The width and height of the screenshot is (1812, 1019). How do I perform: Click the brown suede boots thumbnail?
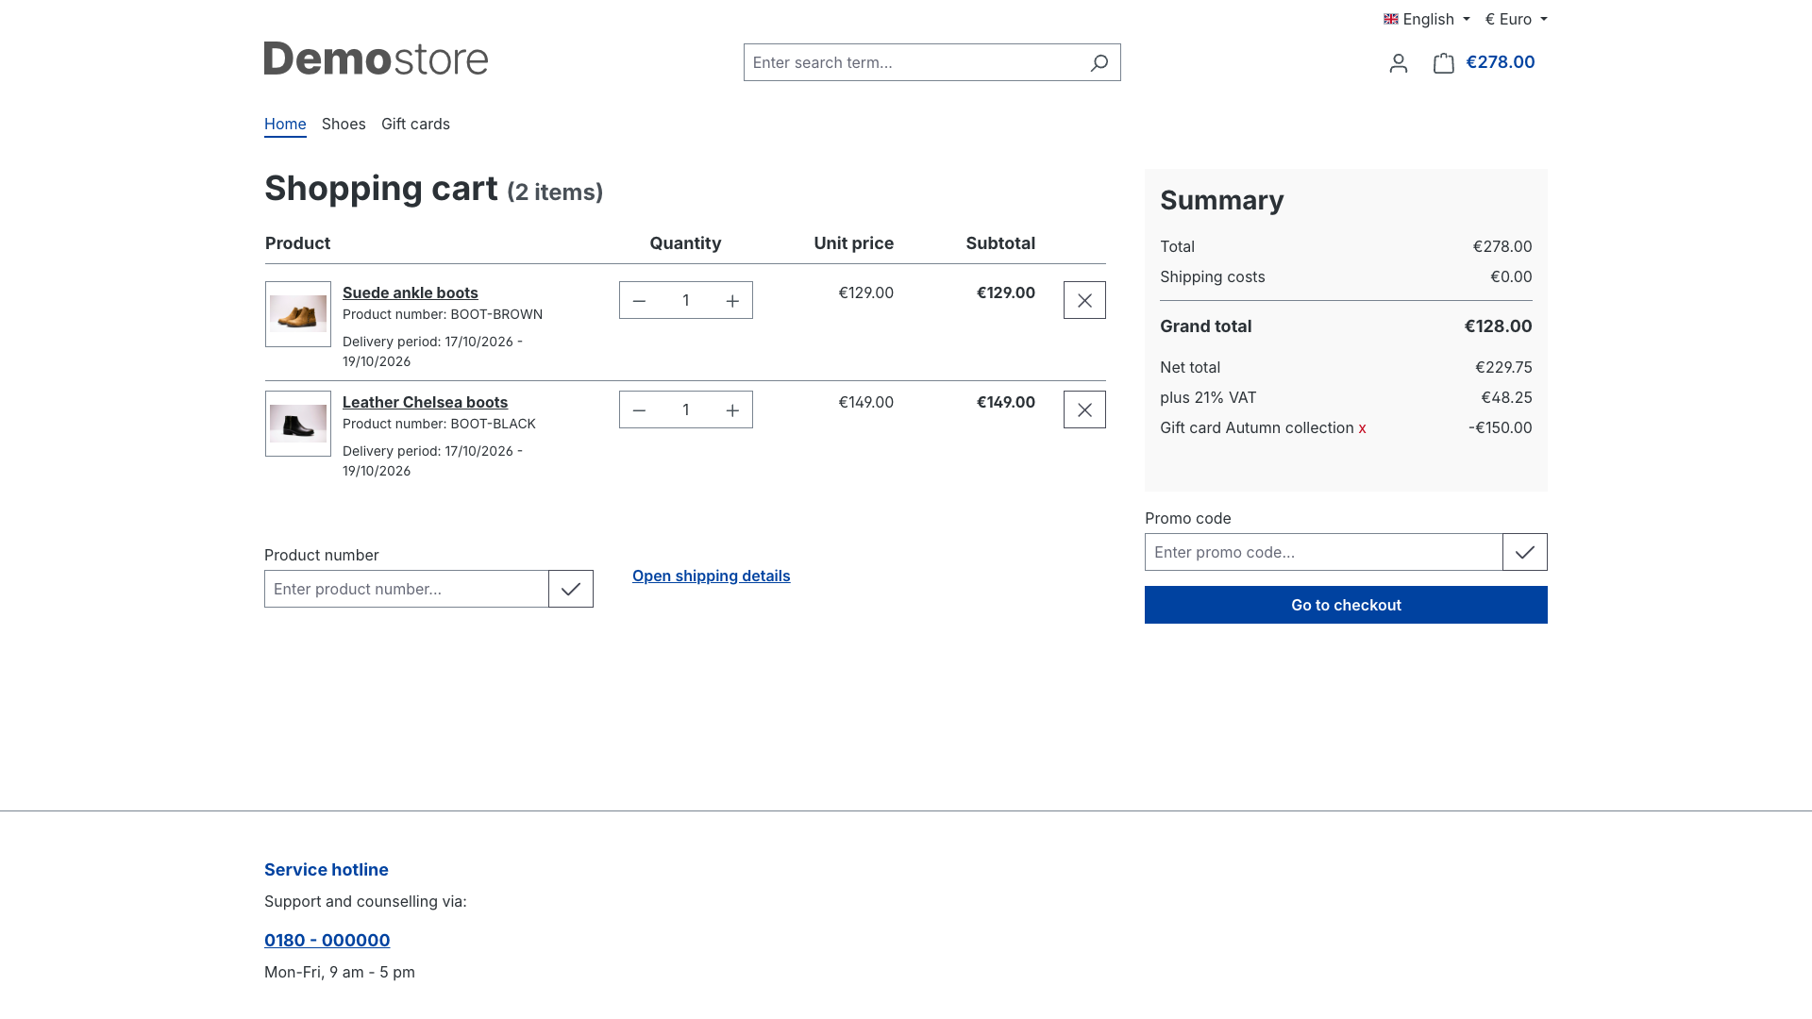click(298, 314)
